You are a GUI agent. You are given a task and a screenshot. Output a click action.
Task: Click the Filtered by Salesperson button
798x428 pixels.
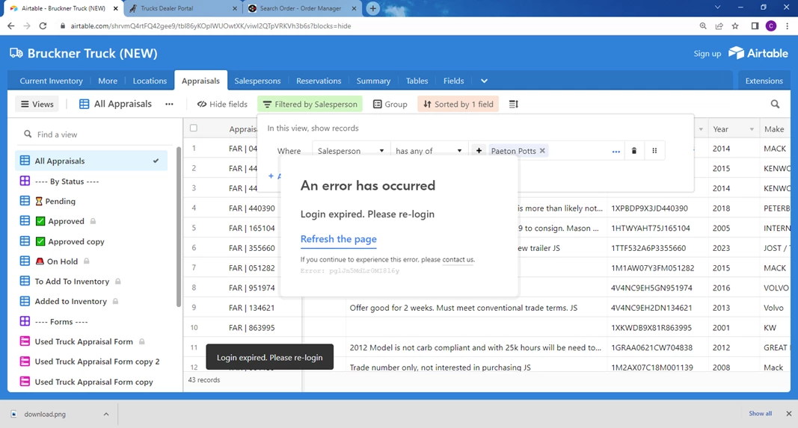(310, 105)
